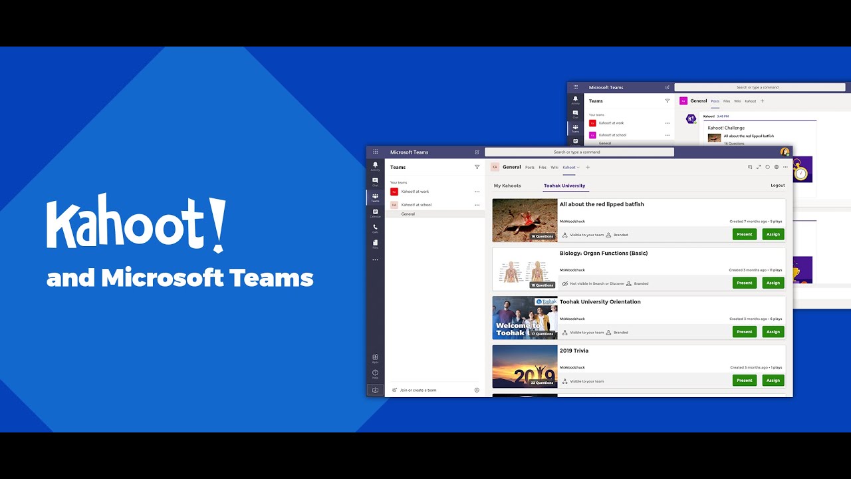This screenshot has height=479, width=851.
Task: Open Activity bell in front window sidebar
Action: [x=376, y=166]
